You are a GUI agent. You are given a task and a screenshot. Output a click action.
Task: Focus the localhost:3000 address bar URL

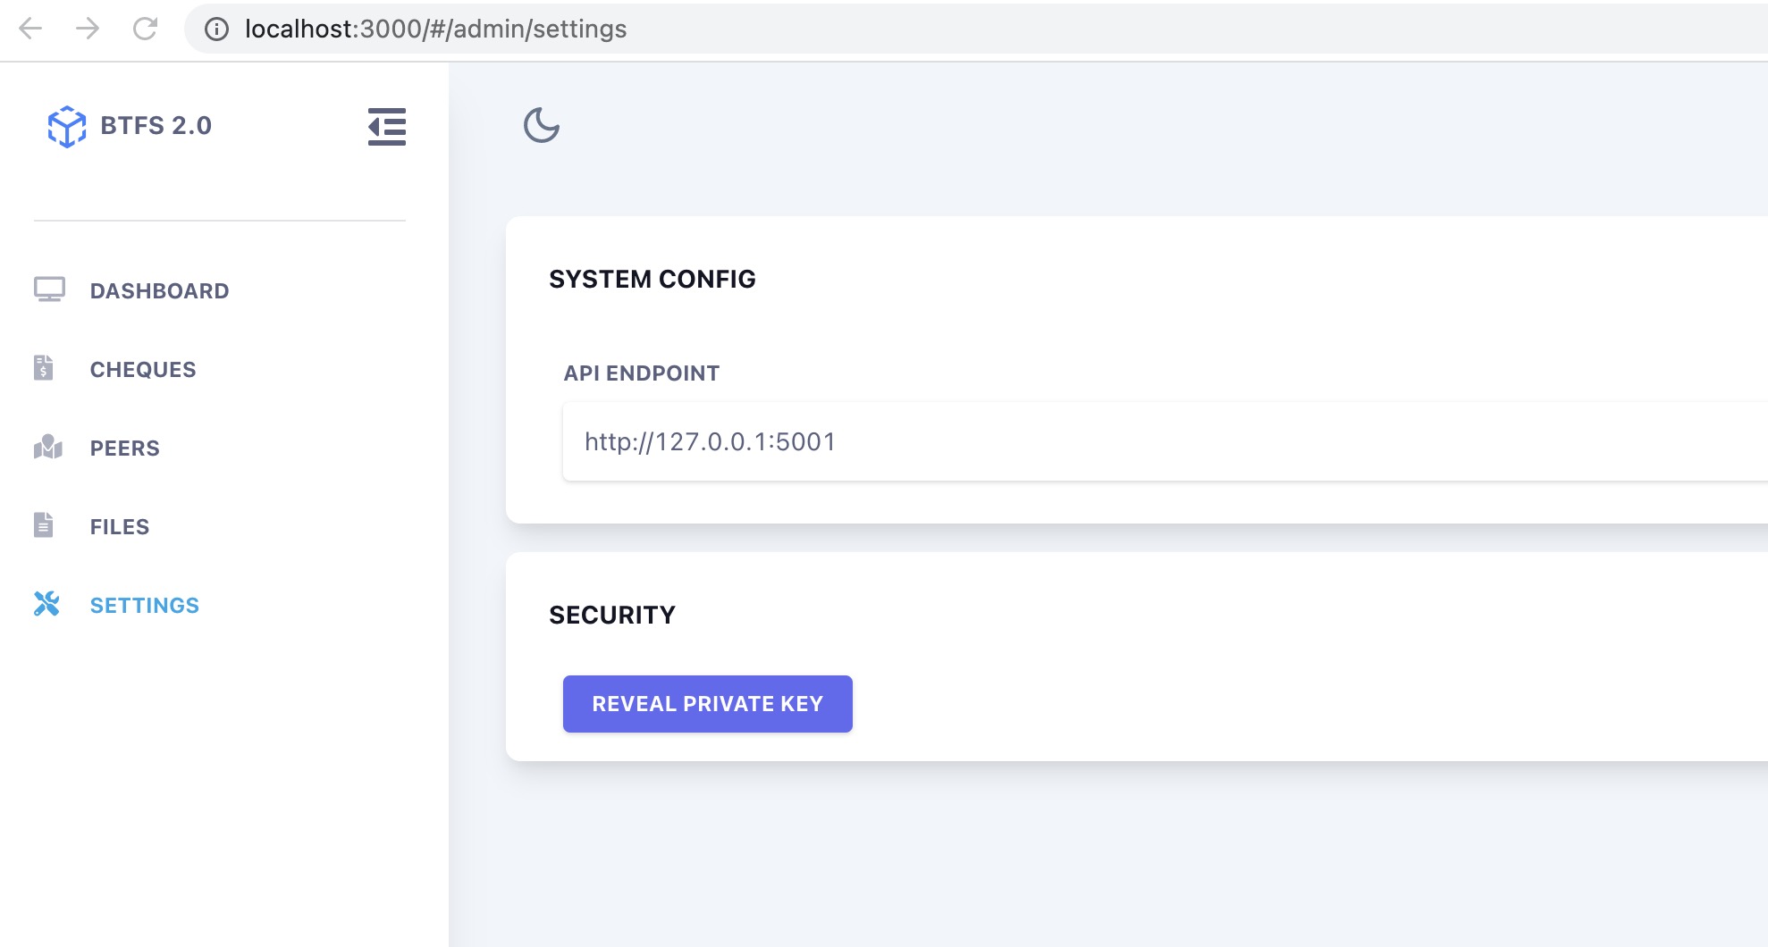coord(436,29)
